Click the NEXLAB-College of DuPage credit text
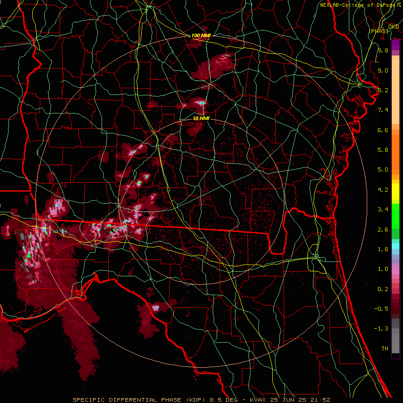Image resolution: width=403 pixels, height=403 pixels. (357, 5)
